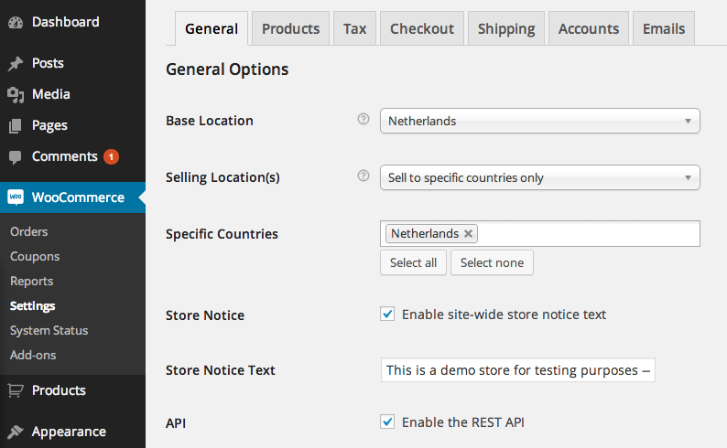Open the Shipping settings tab

[506, 28]
